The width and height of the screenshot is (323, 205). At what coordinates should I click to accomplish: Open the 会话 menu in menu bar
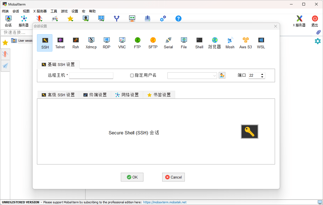pyautogui.click(x=16, y=11)
